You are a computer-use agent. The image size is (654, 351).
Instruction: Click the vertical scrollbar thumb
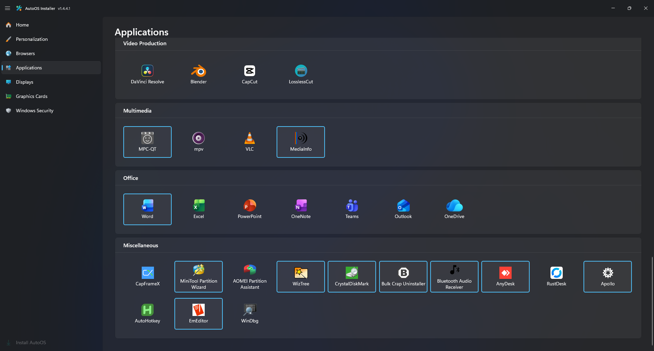click(652, 301)
